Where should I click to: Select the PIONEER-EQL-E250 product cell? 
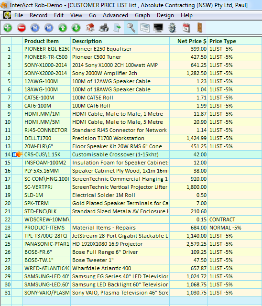pos(47,49)
